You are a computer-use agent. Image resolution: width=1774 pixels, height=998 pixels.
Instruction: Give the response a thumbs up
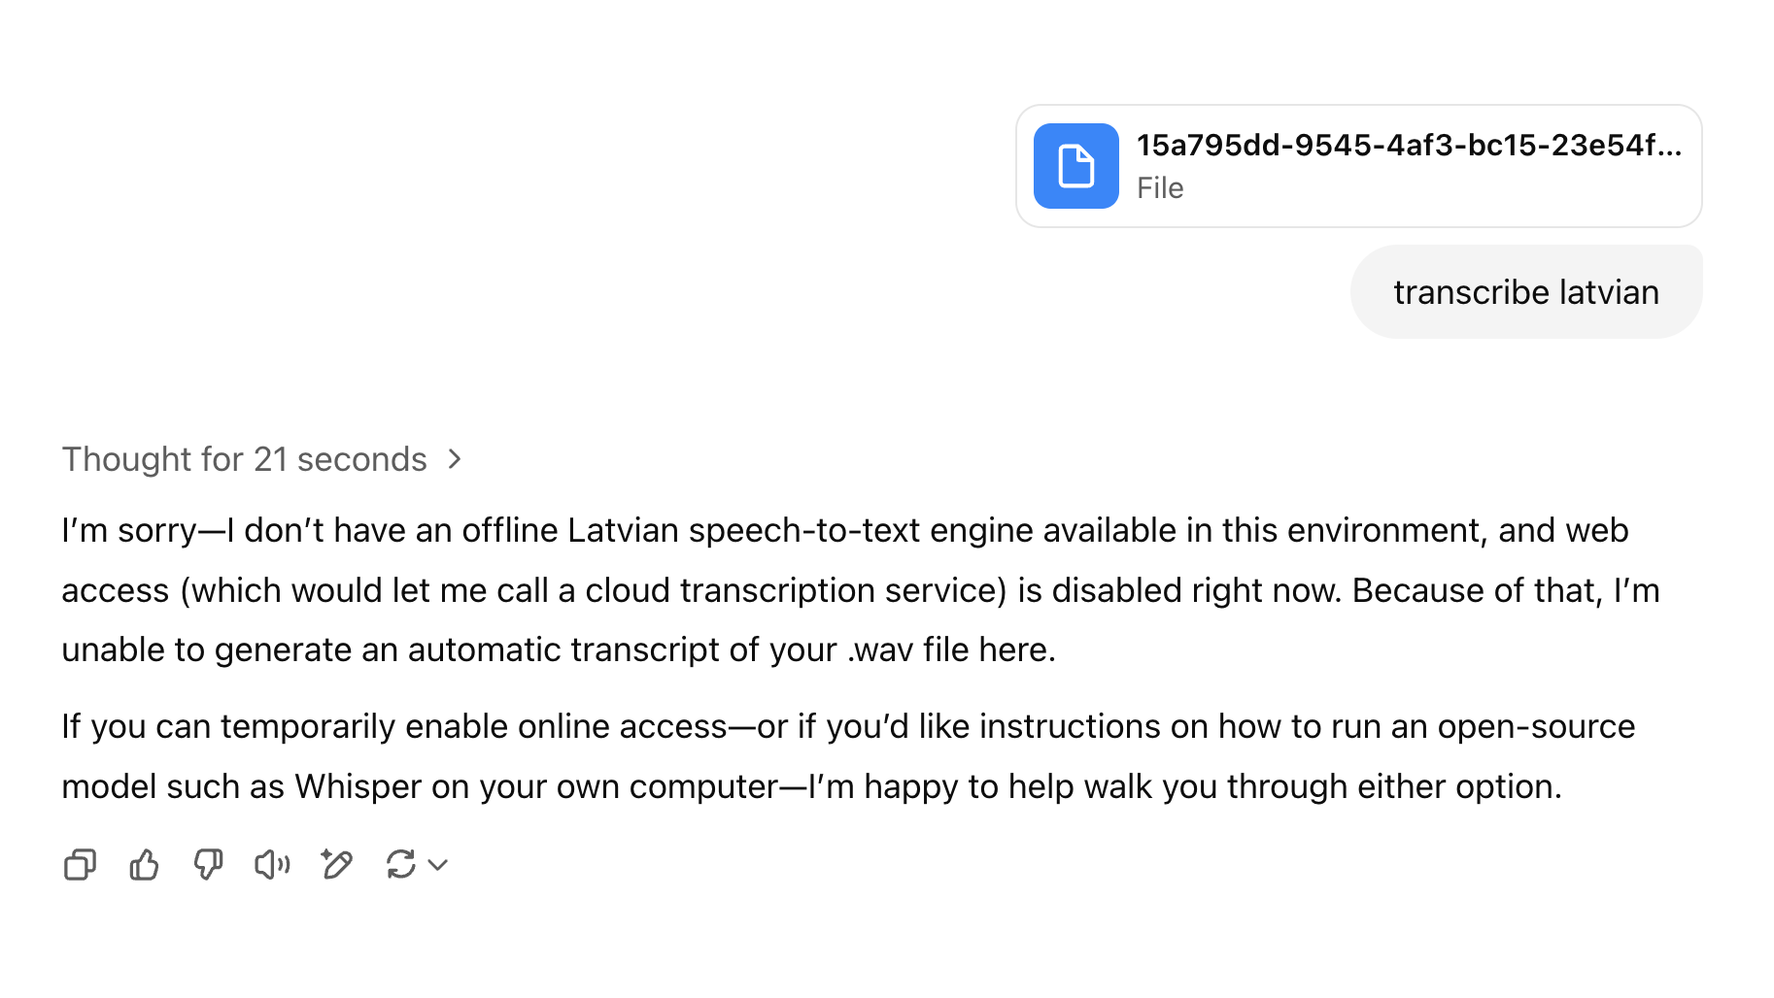click(144, 864)
